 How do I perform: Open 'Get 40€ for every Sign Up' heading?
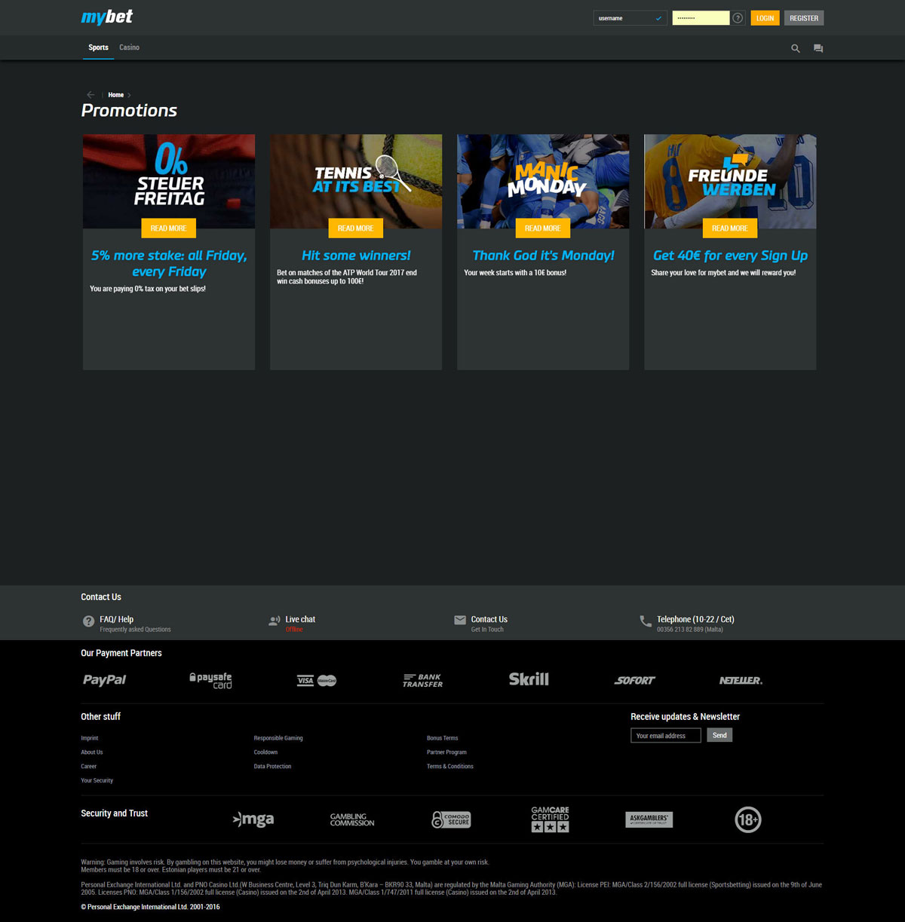pyautogui.click(x=730, y=256)
